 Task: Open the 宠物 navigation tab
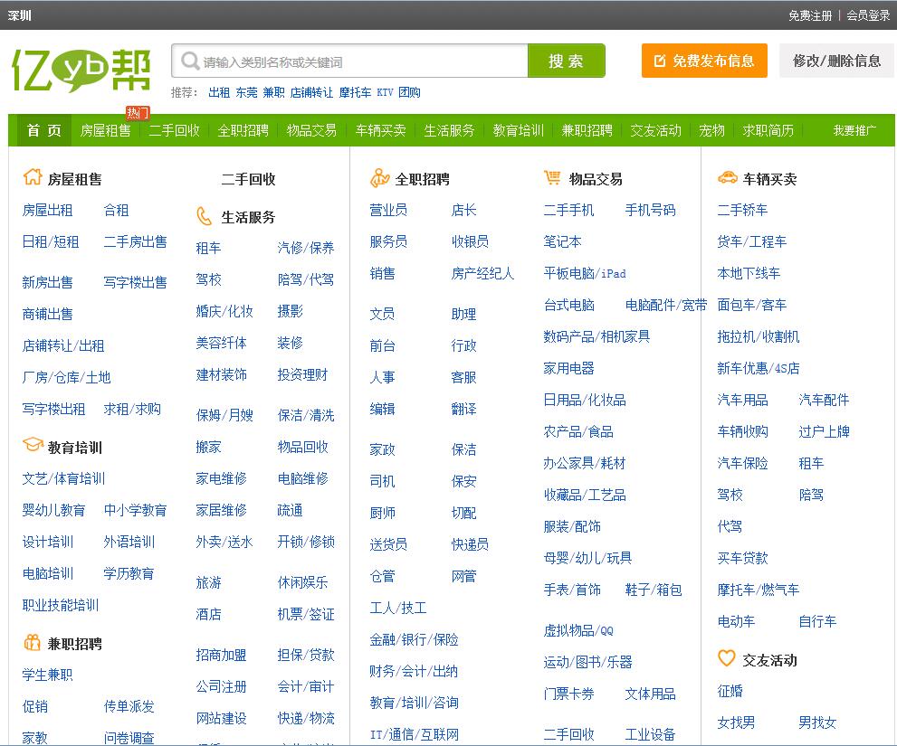coord(711,130)
